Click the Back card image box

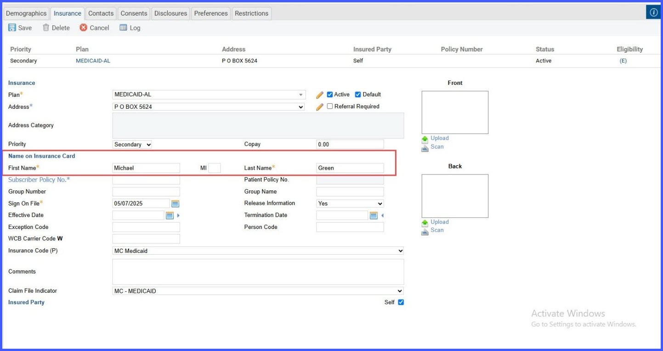(x=455, y=196)
